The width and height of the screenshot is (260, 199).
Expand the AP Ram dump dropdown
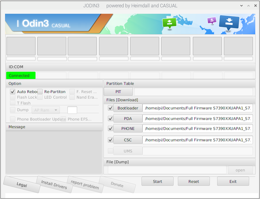tap(46, 110)
